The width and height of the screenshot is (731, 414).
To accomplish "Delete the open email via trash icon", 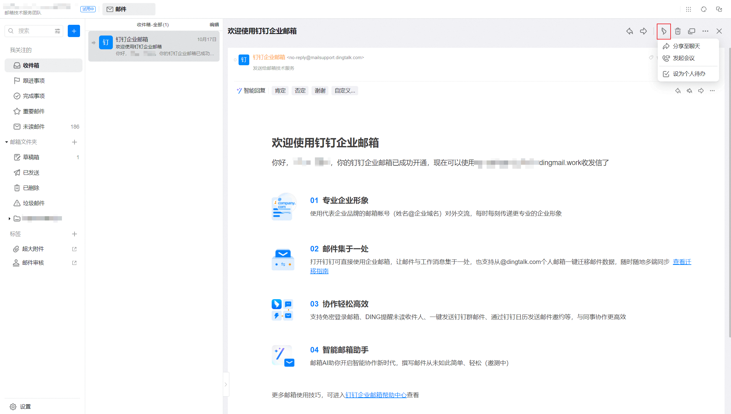I will tap(678, 31).
